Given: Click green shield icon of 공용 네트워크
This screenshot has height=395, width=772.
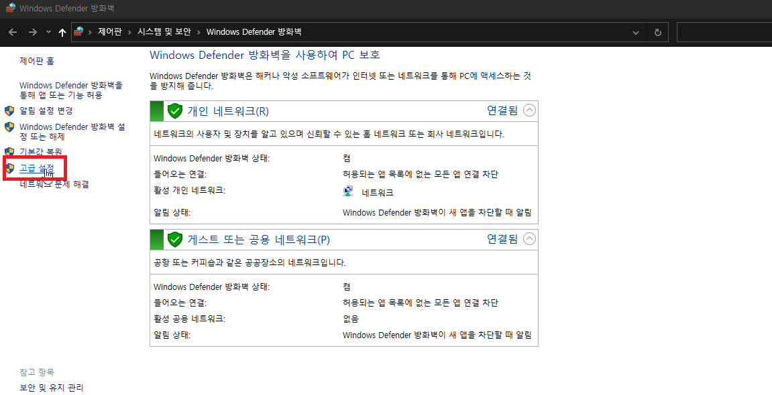Looking at the screenshot, I should [x=175, y=240].
